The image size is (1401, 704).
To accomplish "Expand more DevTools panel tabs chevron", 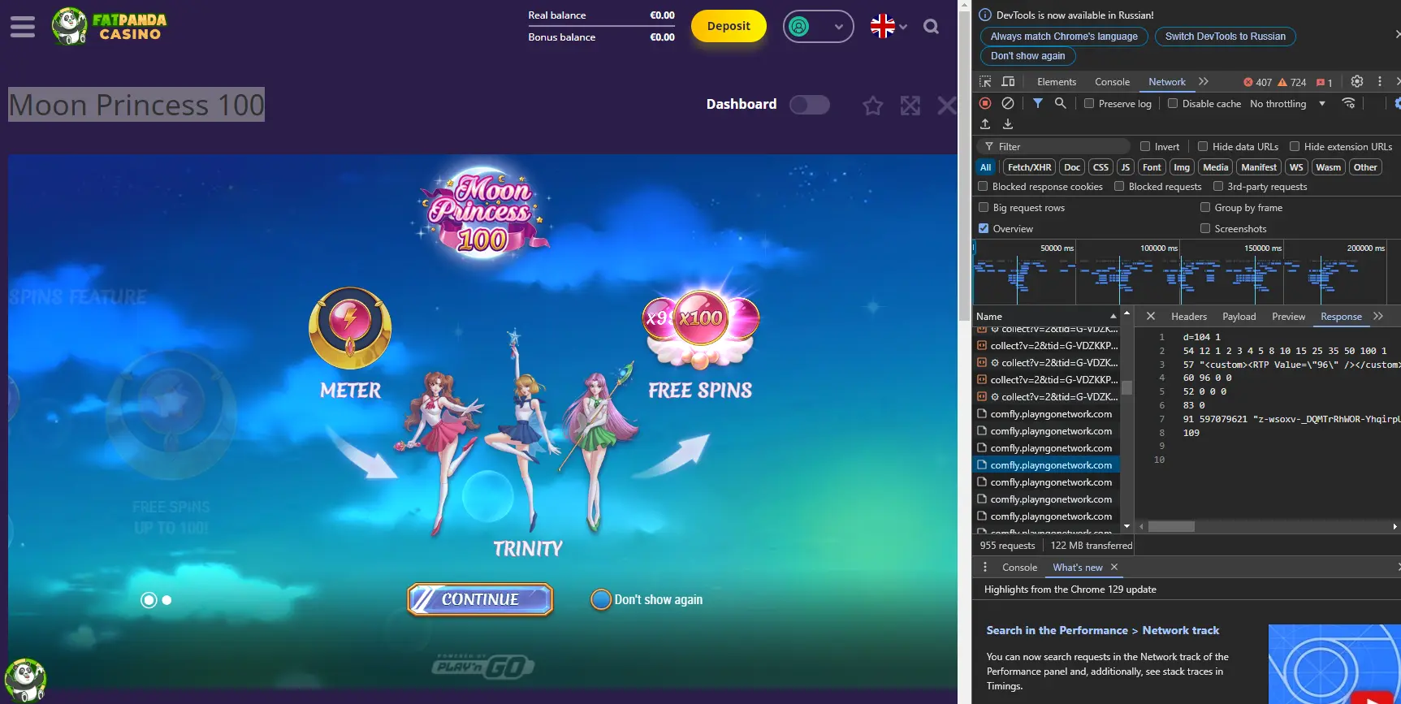I will [1204, 82].
